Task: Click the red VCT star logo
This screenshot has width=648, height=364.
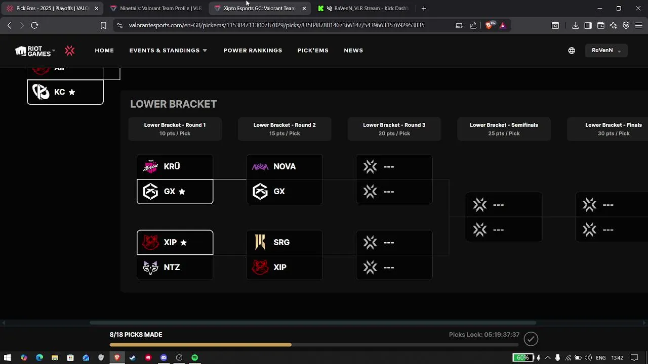Action: 70,51
